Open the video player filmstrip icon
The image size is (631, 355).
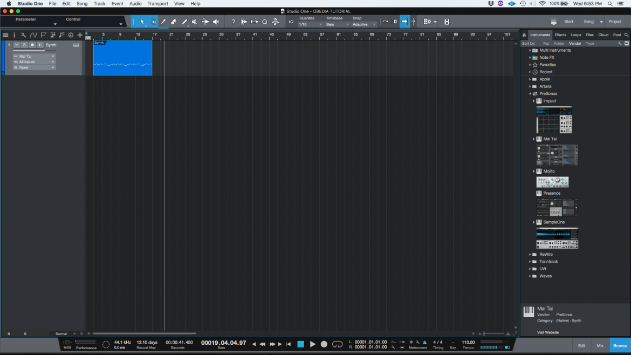(x=447, y=22)
